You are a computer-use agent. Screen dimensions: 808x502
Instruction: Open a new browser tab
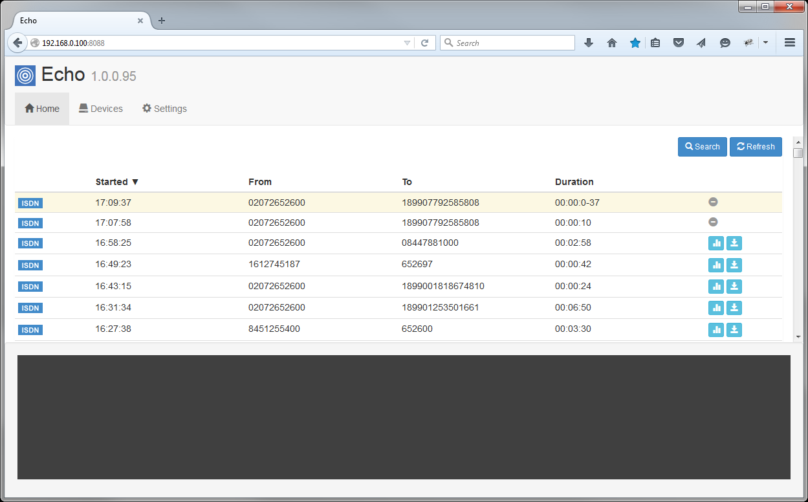point(162,21)
